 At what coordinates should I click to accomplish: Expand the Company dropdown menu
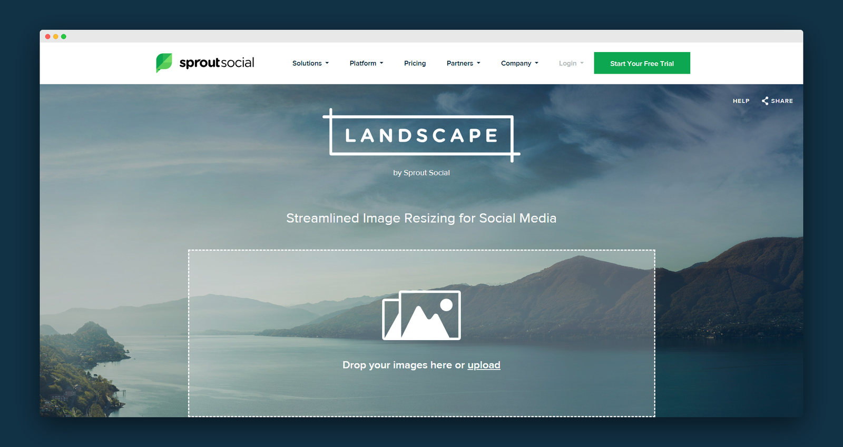click(519, 63)
